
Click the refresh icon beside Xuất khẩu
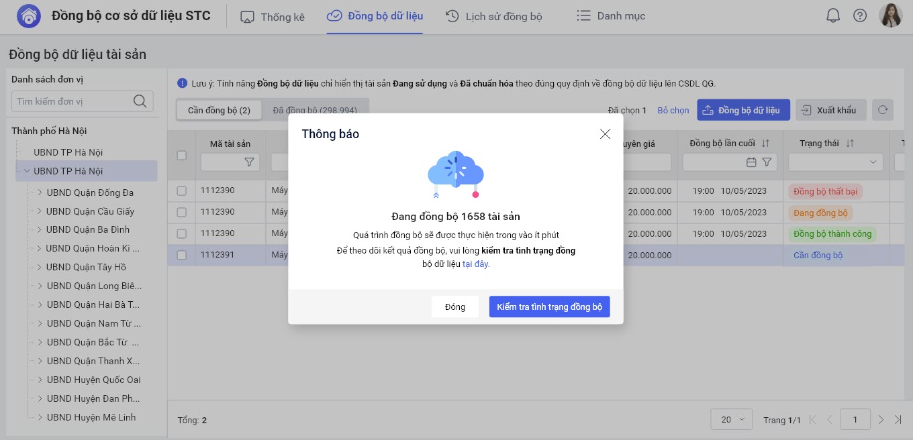point(883,110)
